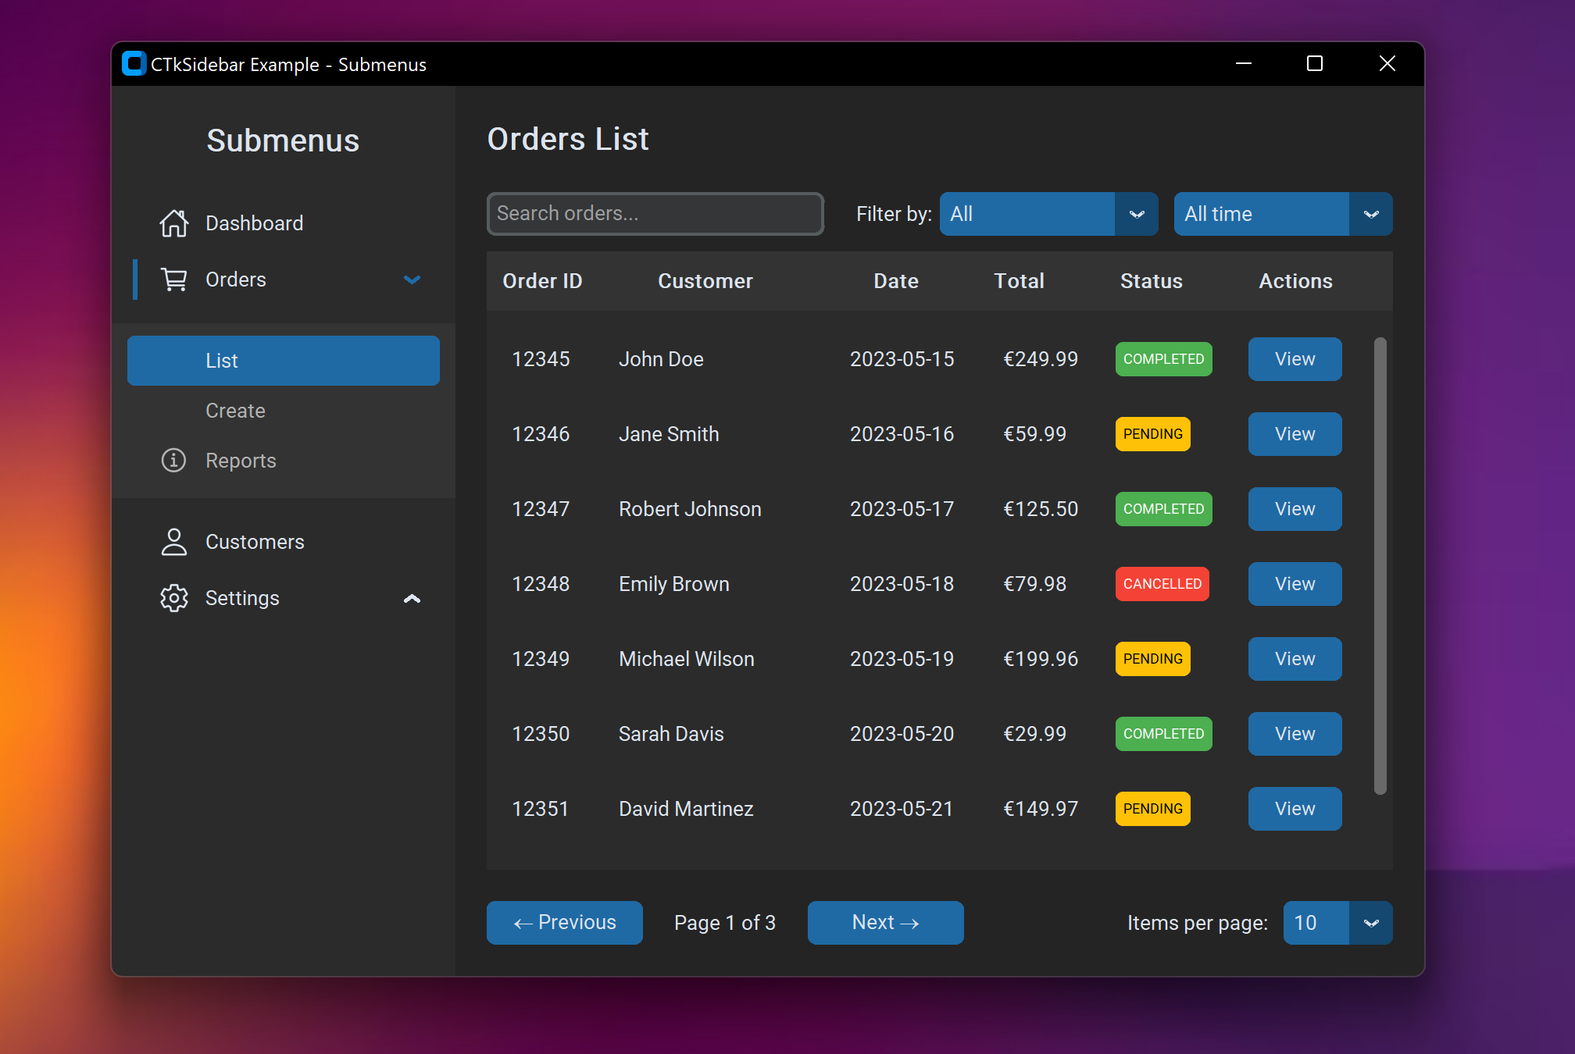Click the Customer column header
Screen dimensions: 1575x1054
click(x=705, y=281)
